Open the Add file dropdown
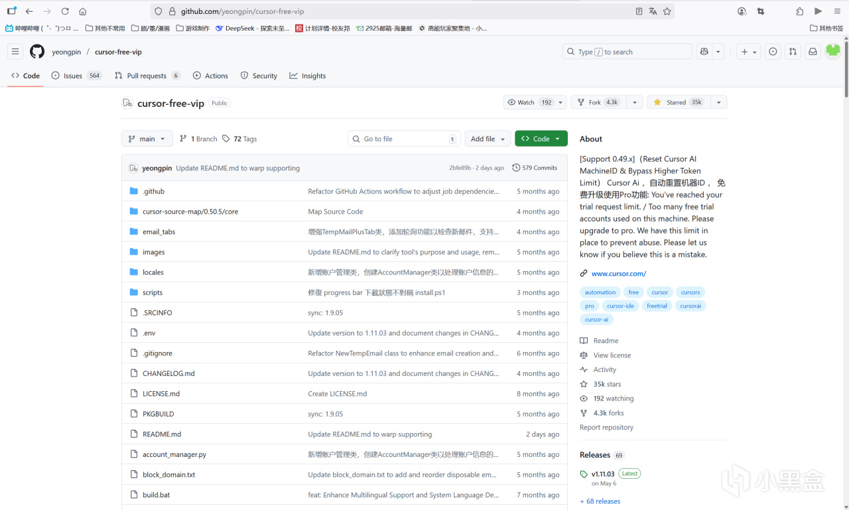 coord(488,139)
